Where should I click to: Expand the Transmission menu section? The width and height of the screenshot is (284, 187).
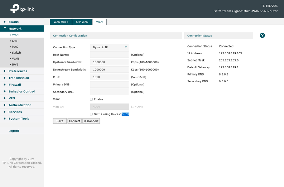coord(22,78)
